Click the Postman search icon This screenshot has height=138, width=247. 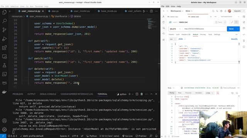tap(213, 11)
